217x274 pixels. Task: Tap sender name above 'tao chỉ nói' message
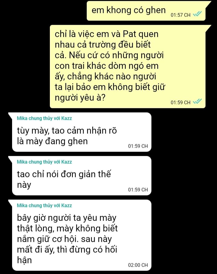click(44, 162)
